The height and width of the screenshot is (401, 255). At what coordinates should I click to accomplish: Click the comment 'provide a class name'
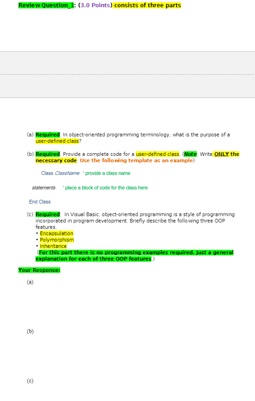108,173
